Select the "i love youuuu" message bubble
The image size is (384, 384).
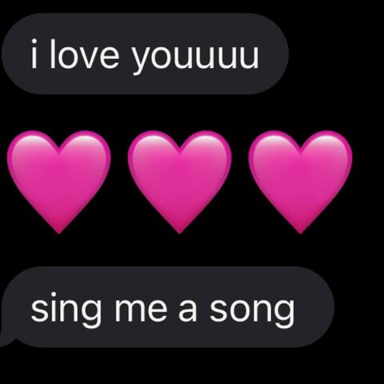click(x=146, y=54)
